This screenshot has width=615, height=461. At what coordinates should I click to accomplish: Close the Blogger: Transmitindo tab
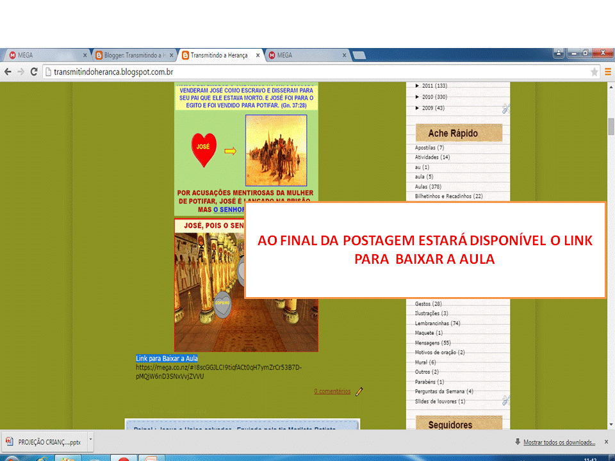[x=171, y=55]
